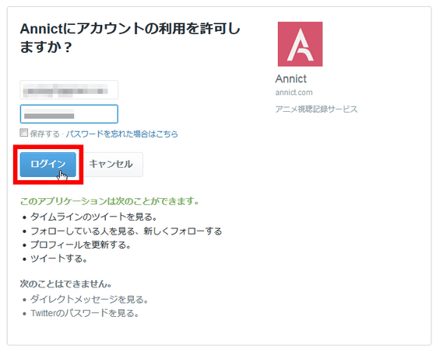This screenshot has width=436, height=351.
Task: Click the Annict app name text
Action: point(291,79)
